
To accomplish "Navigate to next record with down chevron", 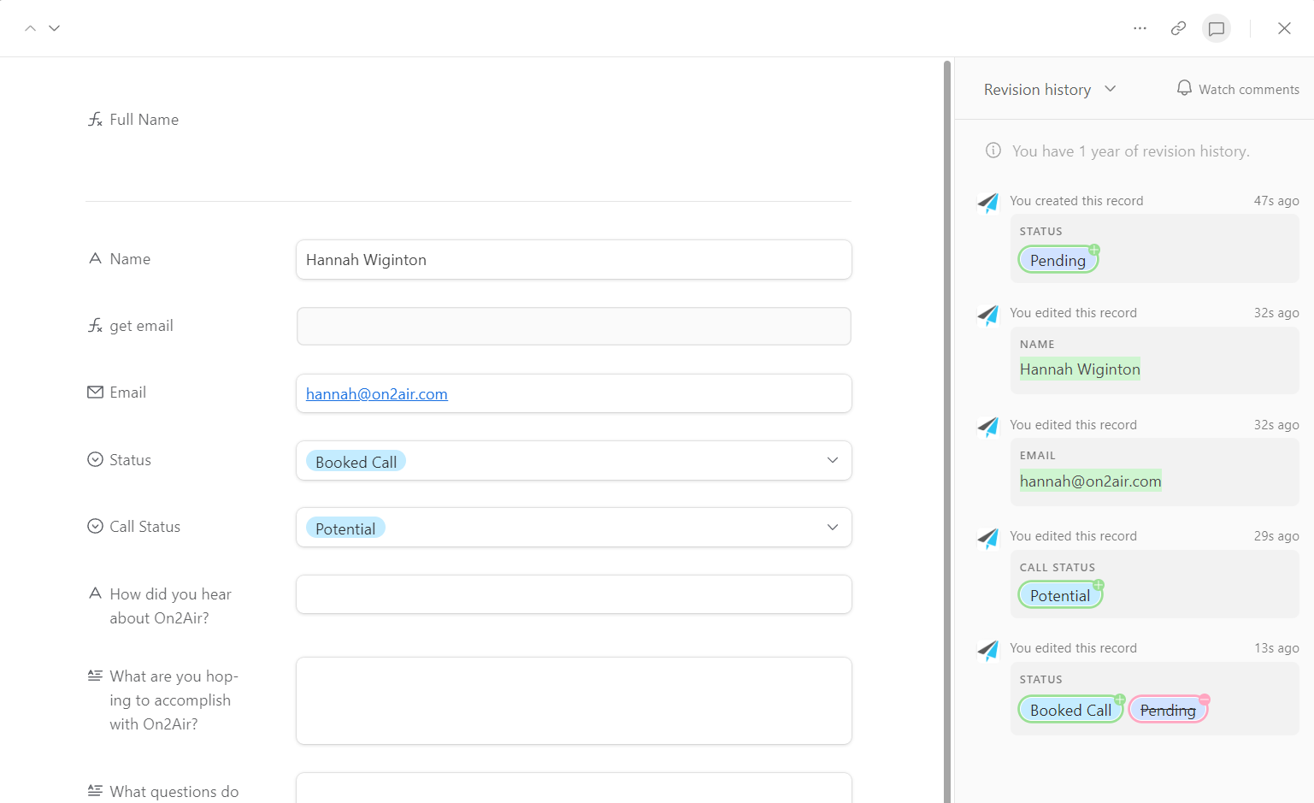I will (x=54, y=27).
